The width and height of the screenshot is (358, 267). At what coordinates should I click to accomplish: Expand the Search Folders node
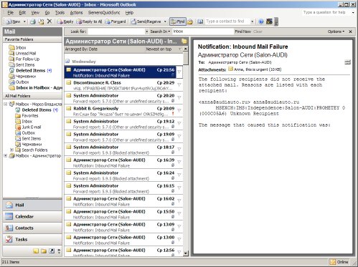pyautogui.click(x=11, y=150)
